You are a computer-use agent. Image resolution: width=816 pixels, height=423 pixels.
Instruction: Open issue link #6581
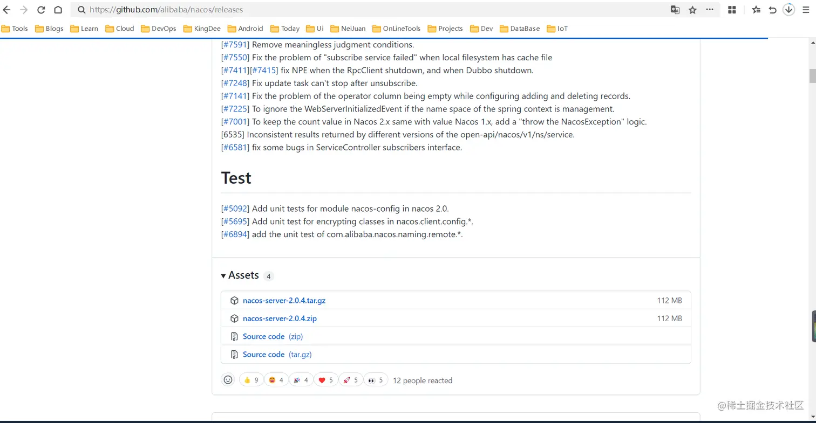tap(235, 148)
